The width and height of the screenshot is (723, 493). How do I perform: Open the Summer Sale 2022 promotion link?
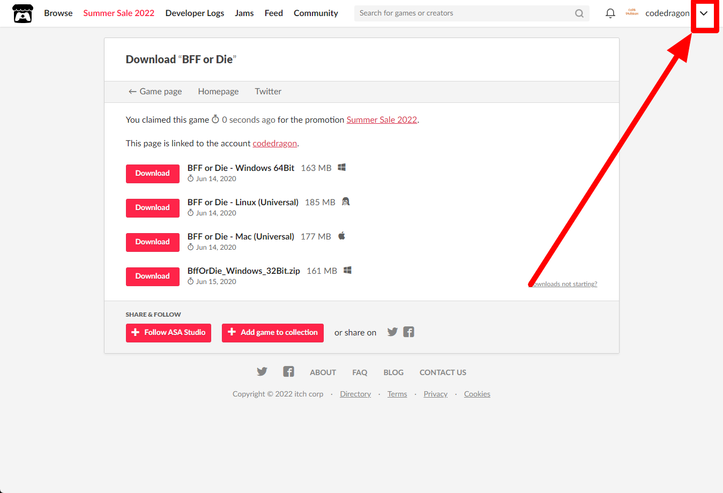(382, 119)
